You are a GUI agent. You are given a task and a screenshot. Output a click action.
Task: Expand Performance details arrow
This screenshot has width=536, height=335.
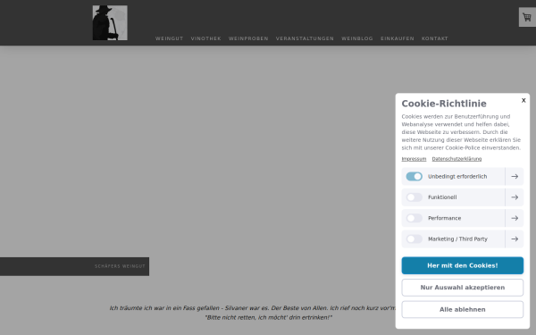coord(515,218)
